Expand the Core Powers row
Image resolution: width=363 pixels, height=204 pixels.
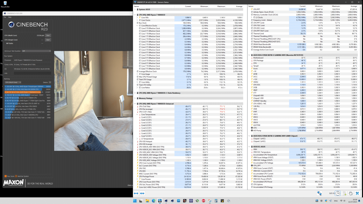tap(137, 179)
